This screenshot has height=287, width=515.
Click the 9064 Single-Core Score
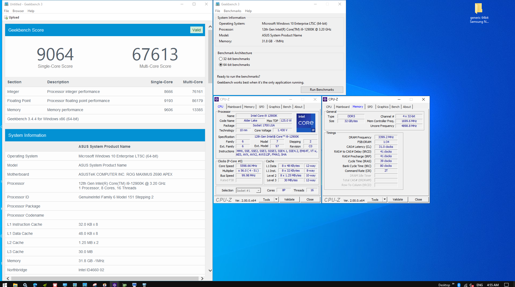[55, 54]
